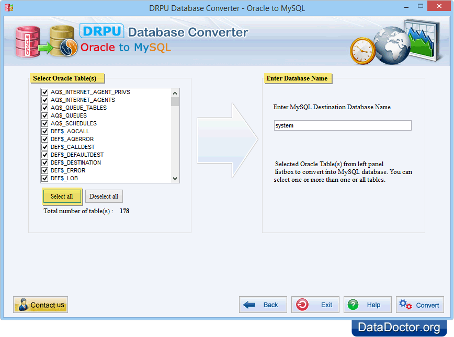Toggle the DEF$_DESTINATION checkbox
Viewport: 454px width, 337px height.
coord(44,162)
